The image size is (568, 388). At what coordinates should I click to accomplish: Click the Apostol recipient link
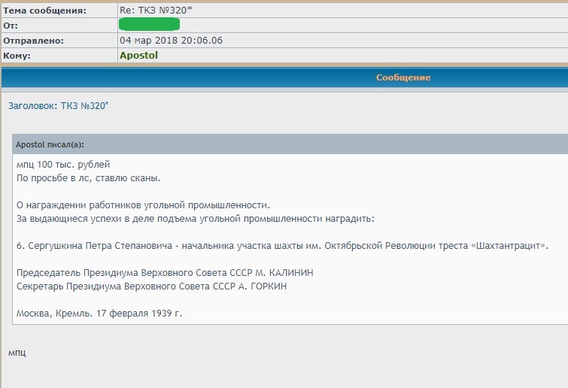[x=138, y=56]
